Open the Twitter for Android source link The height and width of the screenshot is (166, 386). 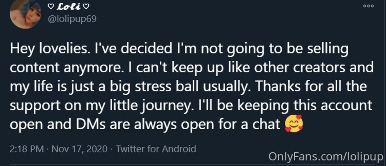[x=156, y=149]
